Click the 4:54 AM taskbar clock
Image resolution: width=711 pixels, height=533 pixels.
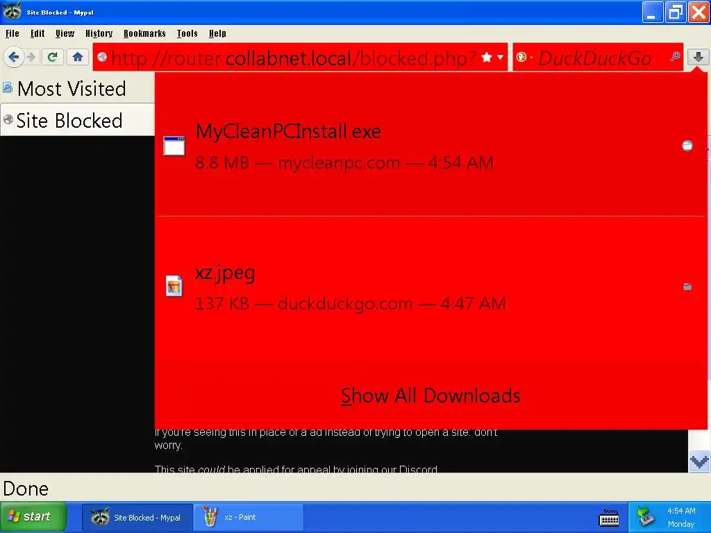(681, 511)
